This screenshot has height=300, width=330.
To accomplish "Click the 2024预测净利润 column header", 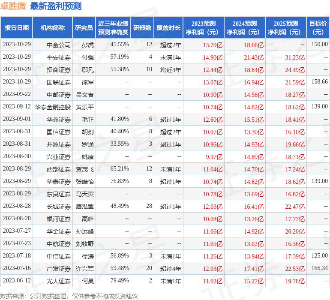I will [x=245, y=28].
